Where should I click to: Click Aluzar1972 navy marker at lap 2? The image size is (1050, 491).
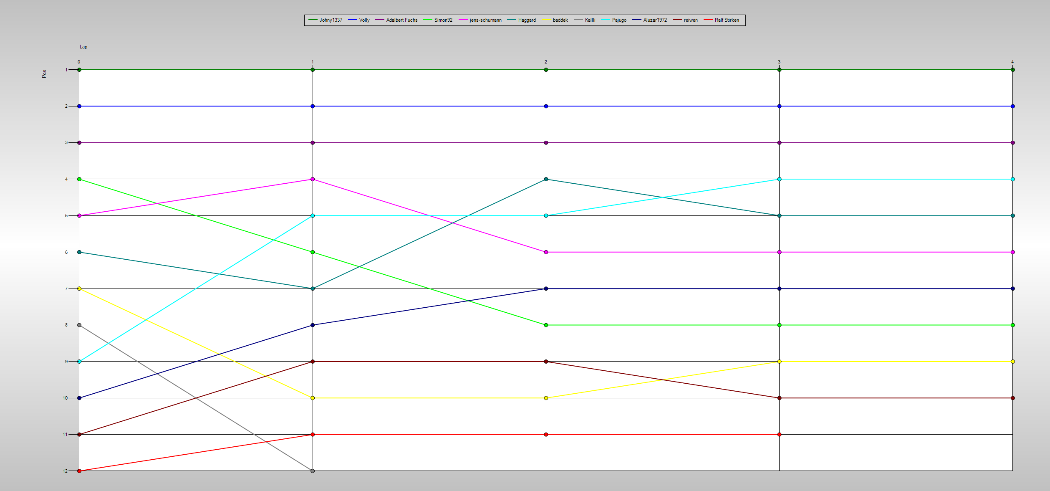click(x=546, y=289)
